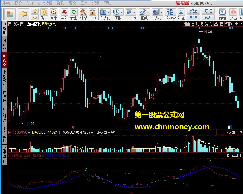
Task: Click the 预测 toolbar button below 研报
Action: pos(208,17)
